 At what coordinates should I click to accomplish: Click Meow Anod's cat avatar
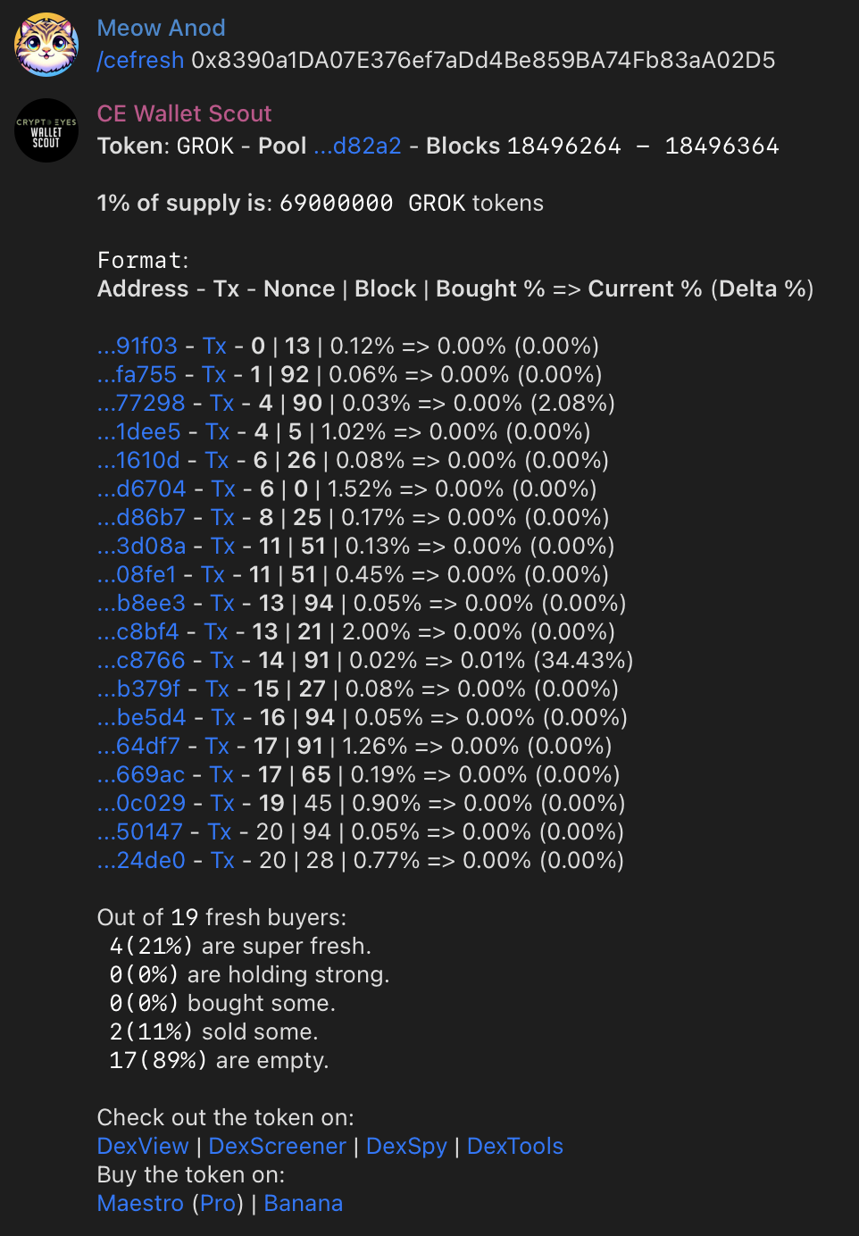[x=46, y=45]
